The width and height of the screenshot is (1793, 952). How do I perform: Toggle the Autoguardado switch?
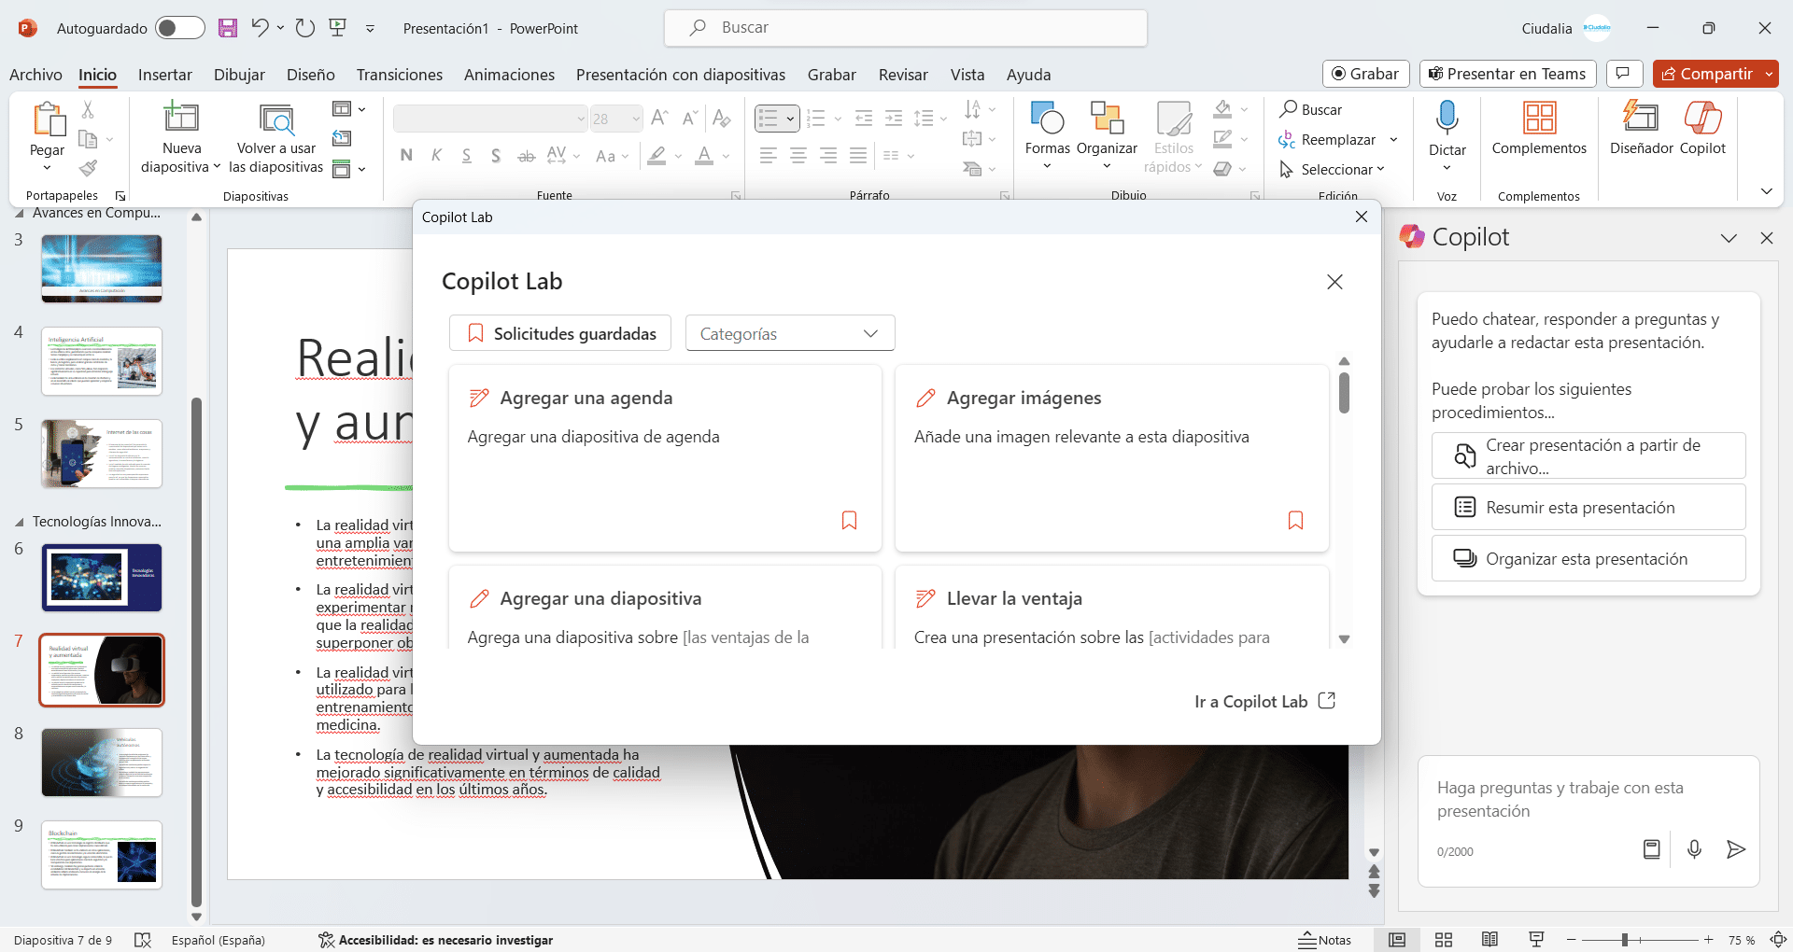tap(180, 28)
